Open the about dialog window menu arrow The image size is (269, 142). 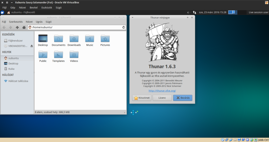pyautogui.click(x=132, y=17)
